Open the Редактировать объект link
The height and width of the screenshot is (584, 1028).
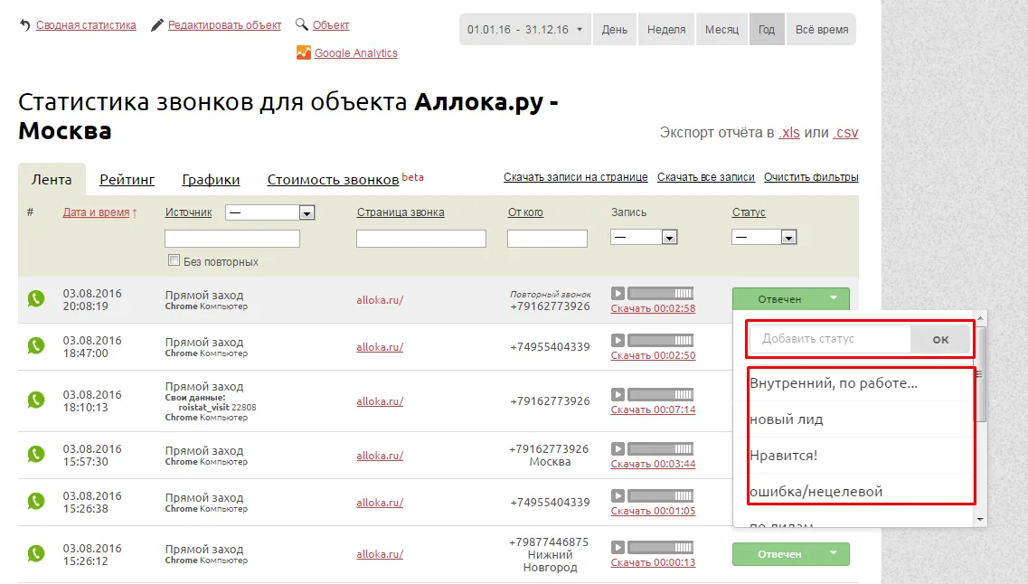pyautogui.click(x=224, y=25)
